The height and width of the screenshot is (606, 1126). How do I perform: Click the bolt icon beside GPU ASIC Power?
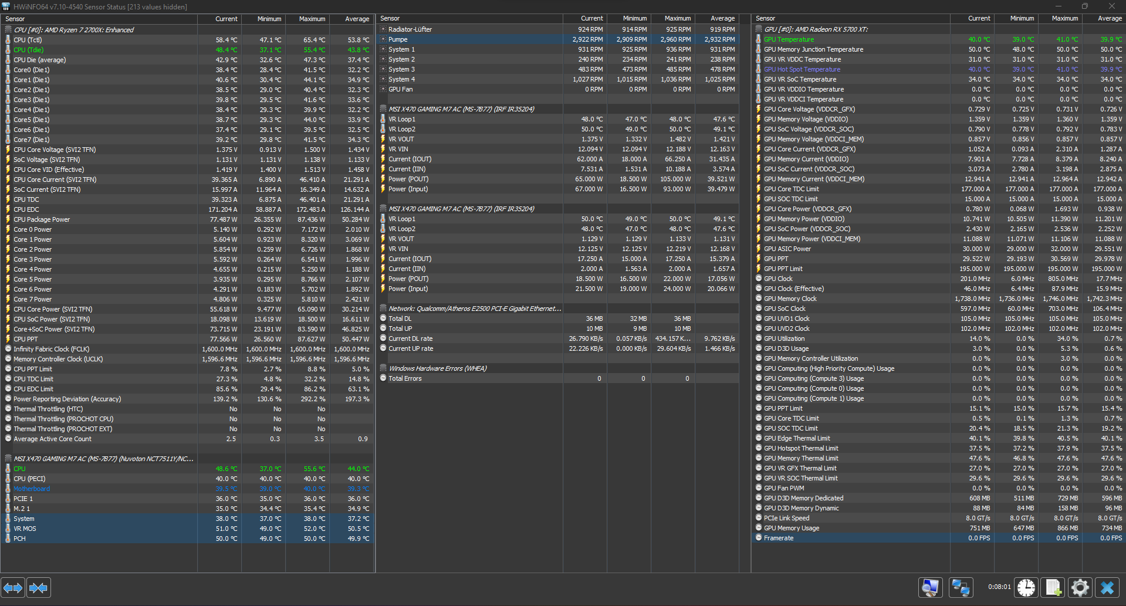click(x=759, y=249)
